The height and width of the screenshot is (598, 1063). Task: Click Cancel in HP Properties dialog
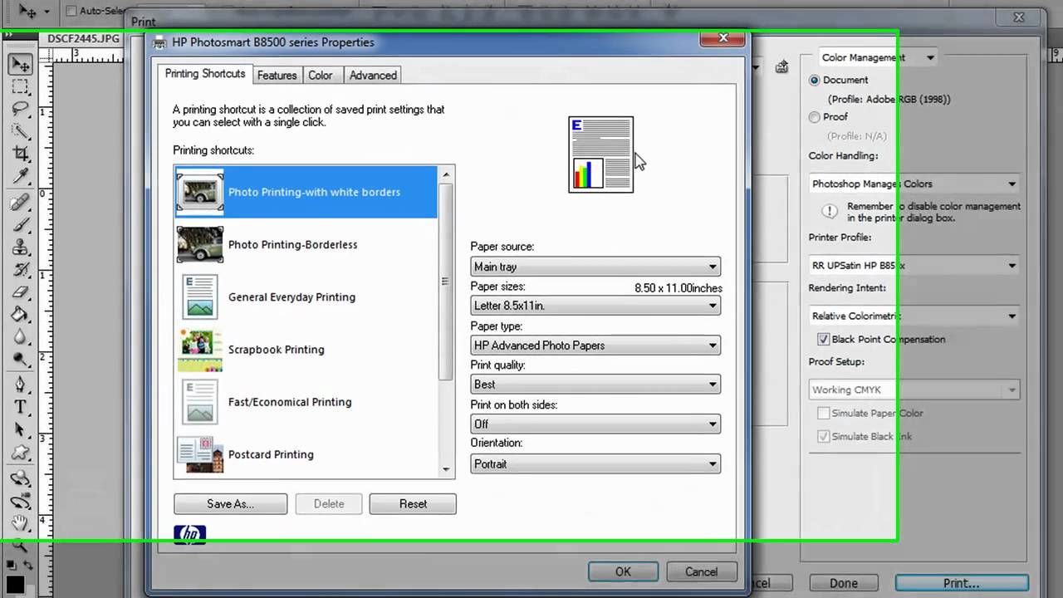[701, 571]
